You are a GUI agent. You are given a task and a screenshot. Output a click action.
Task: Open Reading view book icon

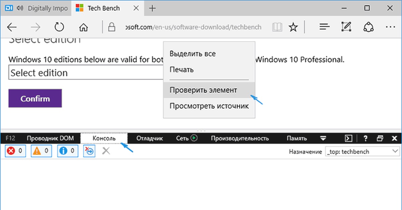point(277,27)
